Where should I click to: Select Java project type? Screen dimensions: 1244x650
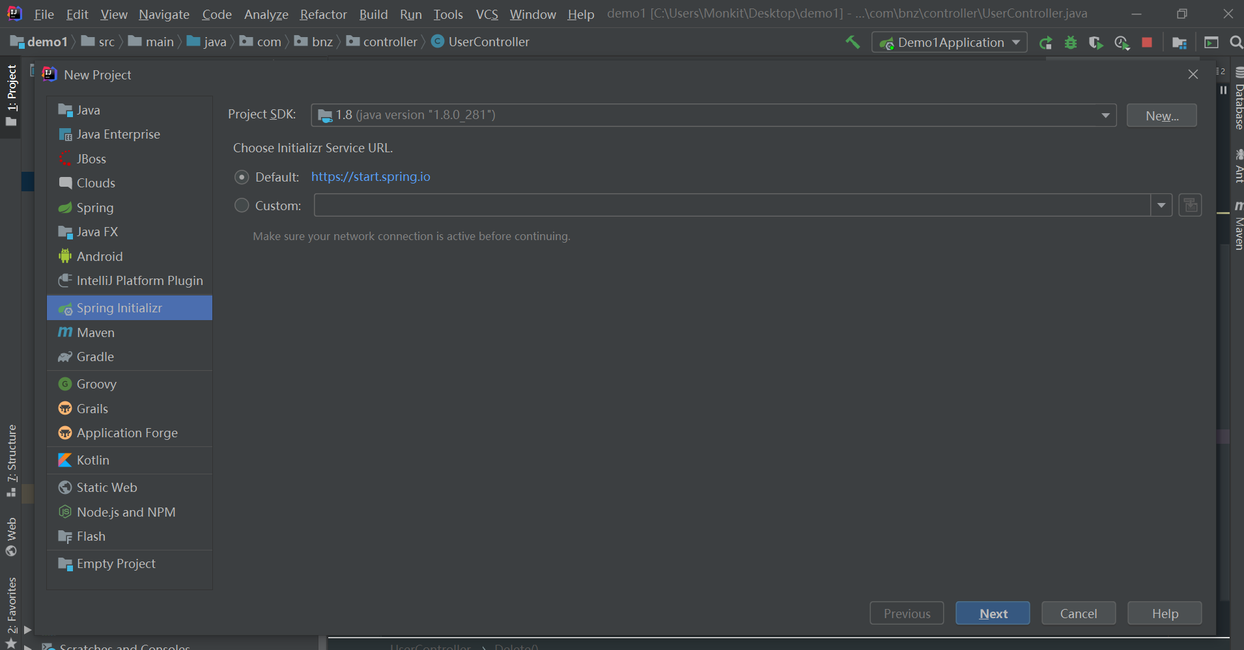click(x=130, y=110)
